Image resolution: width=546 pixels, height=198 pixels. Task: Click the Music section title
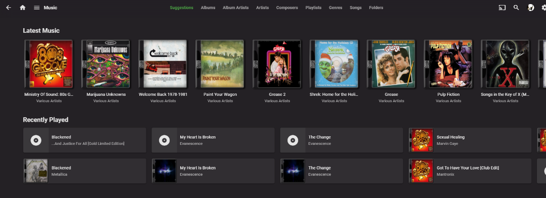pyautogui.click(x=51, y=8)
